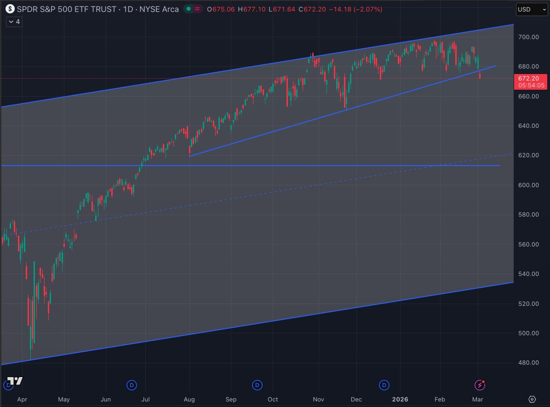Click the 480.00 price axis label

click(x=528, y=362)
